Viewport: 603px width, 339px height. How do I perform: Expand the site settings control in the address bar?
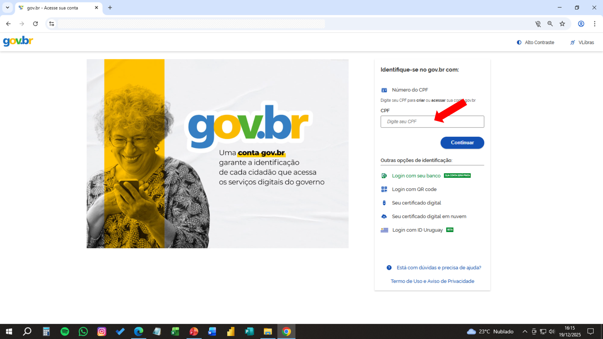[51, 24]
